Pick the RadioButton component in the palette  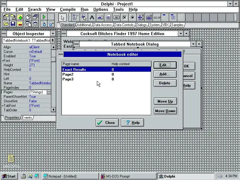(x=133, y=17)
